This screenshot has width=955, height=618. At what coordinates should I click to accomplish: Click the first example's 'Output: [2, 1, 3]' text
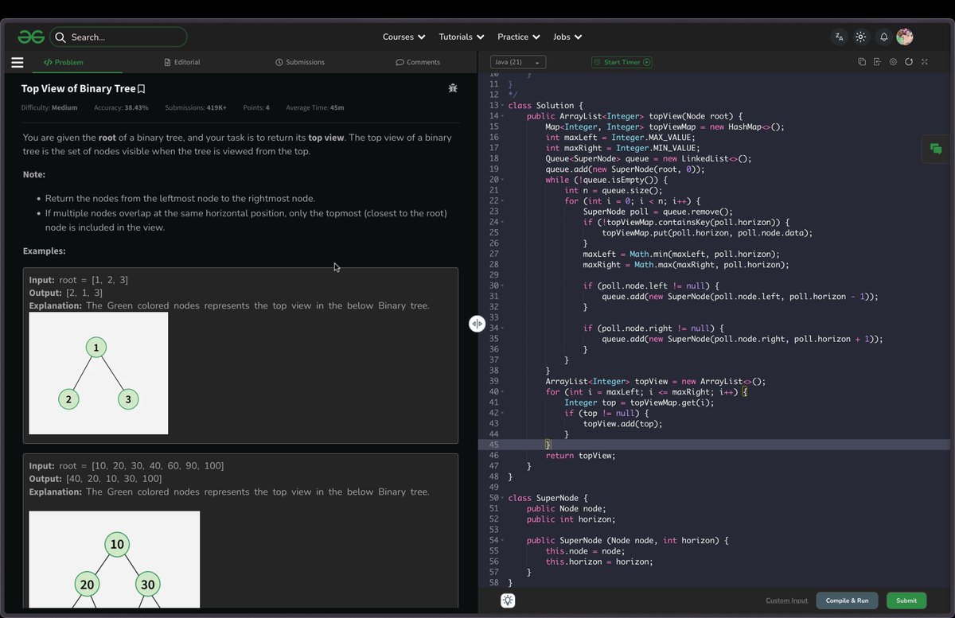(66, 293)
